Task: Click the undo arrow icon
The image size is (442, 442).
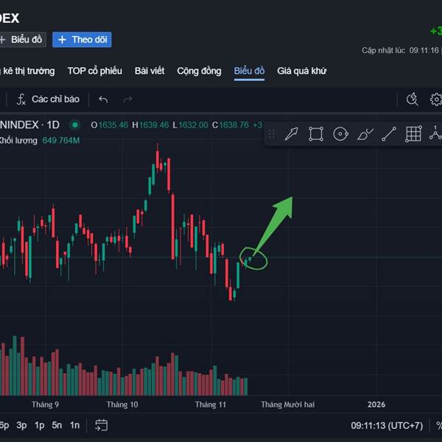Action: click(x=103, y=99)
